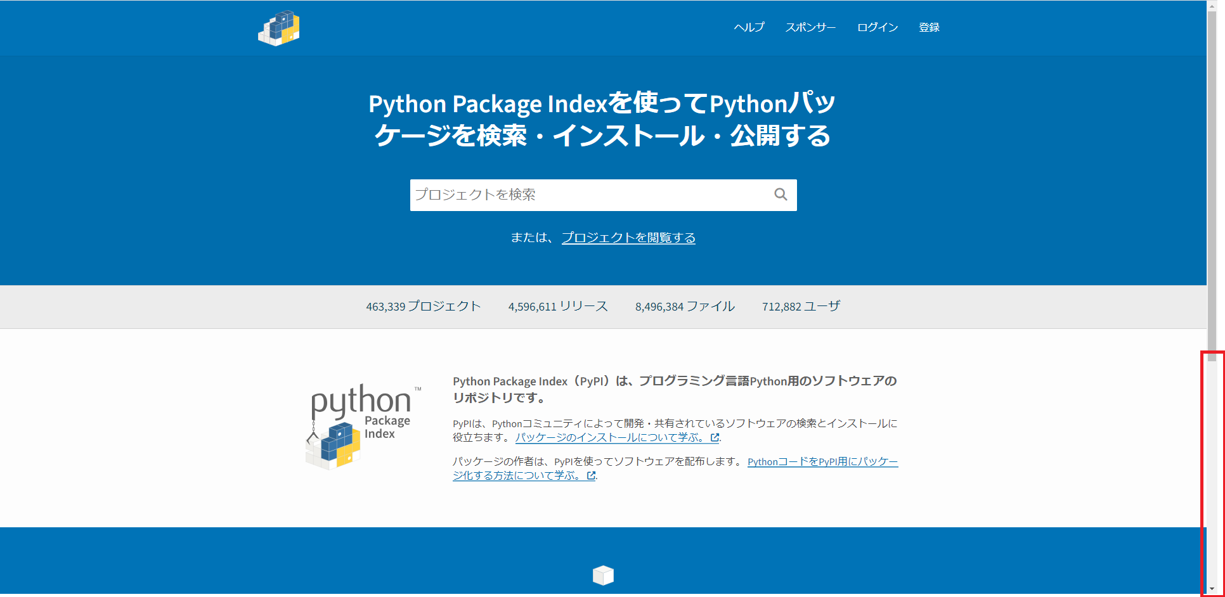The height and width of the screenshot is (597, 1225).
Task: Click the white cube icon in the footer
Action: (x=603, y=575)
